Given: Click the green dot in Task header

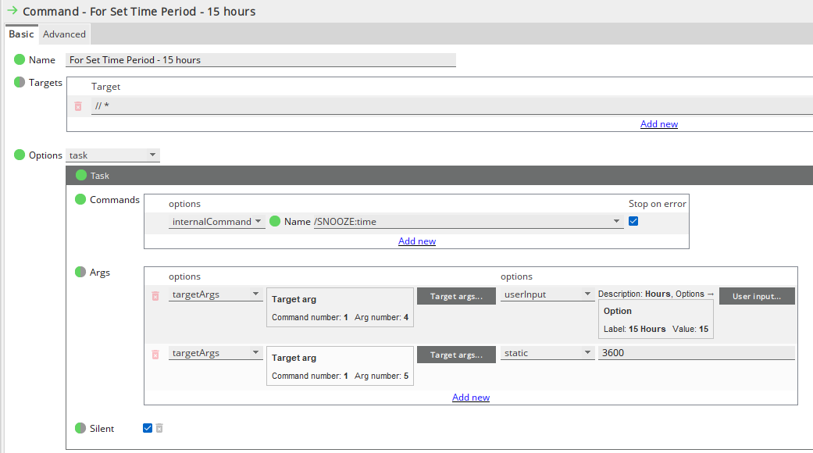Looking at the screenshot, I should tap(81, 176).
